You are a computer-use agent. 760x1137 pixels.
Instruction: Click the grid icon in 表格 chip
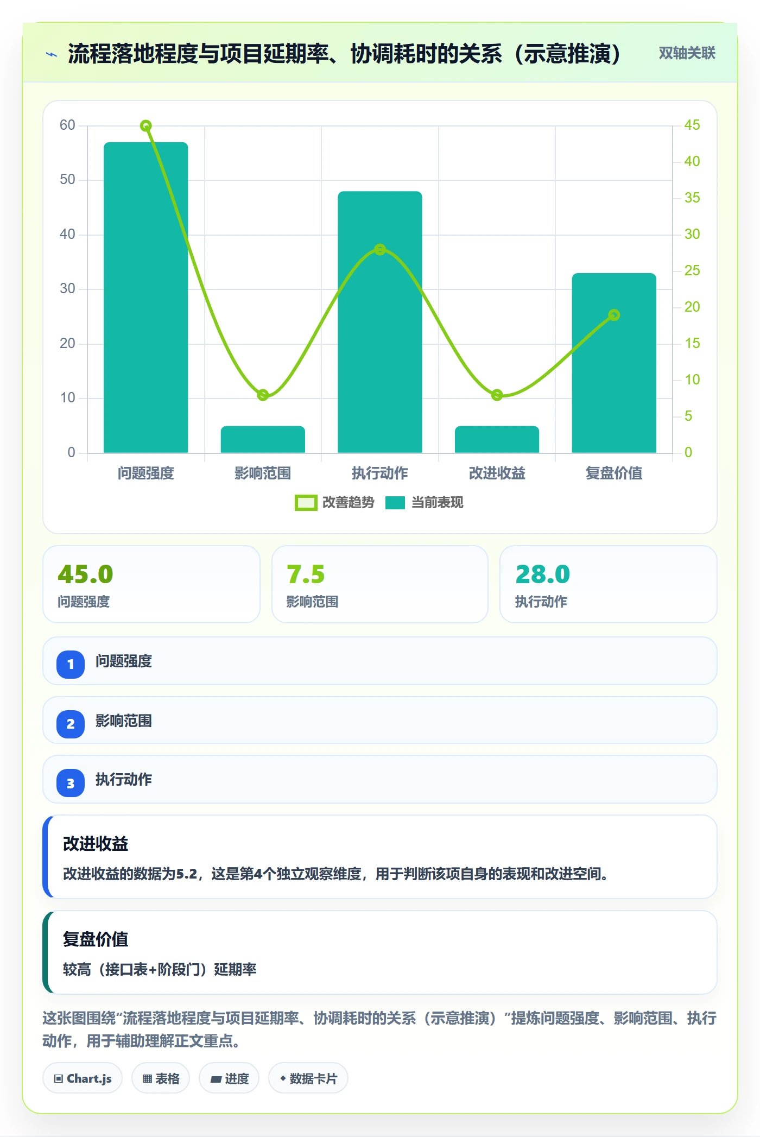click(x=147, y=1079)
